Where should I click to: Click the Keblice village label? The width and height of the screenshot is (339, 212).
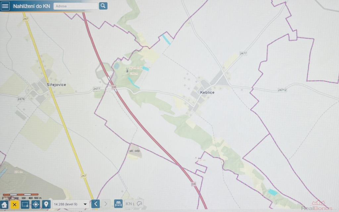pyautogui.click(x=207, y=93)
